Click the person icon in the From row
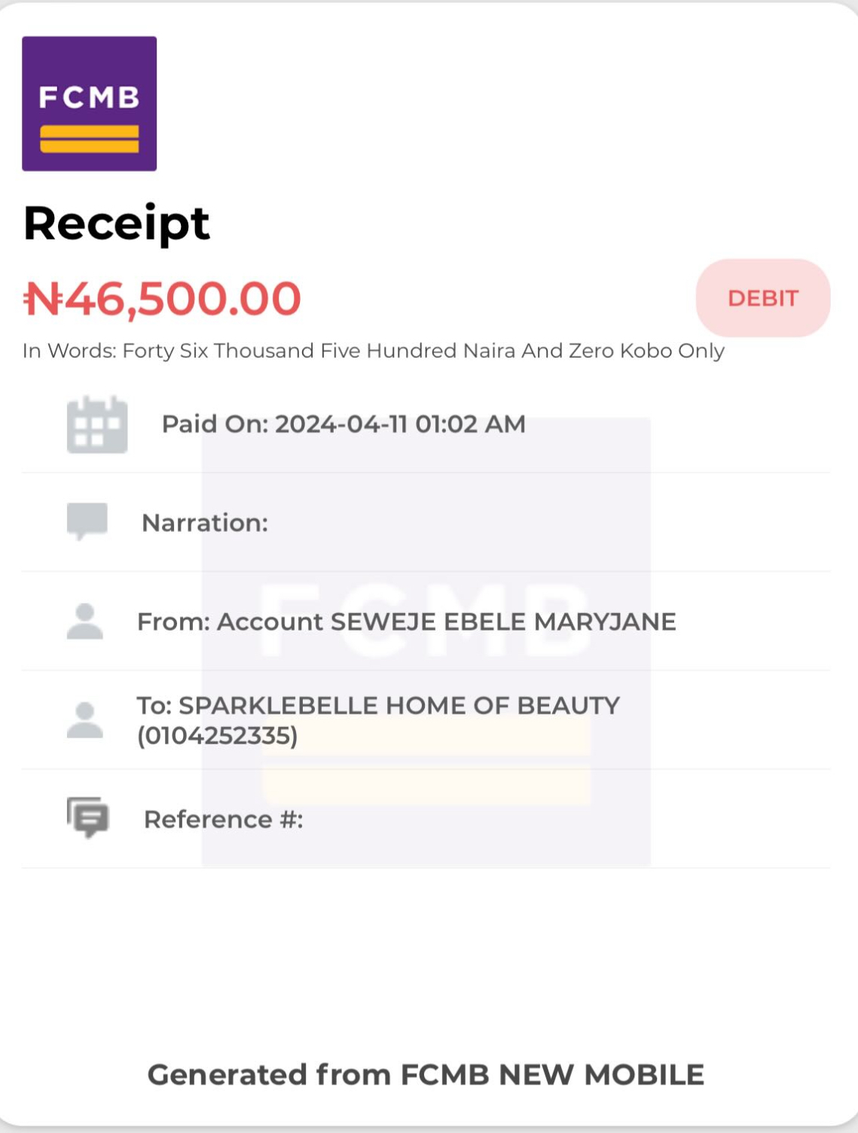This screenshot has width=858, height=1133. coord(85,621)
